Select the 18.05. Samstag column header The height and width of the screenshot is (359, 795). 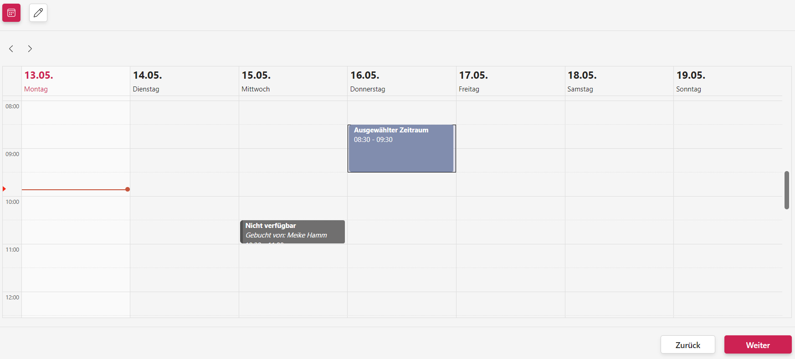619,81
